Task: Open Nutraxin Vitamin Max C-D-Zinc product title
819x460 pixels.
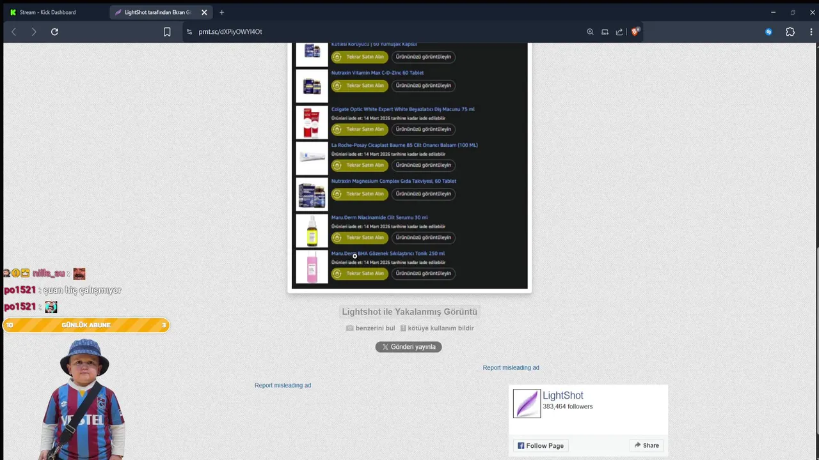Action: click(x=378, y=73)
